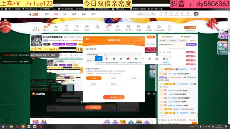Open Windows Start menu
This screenshot has width=230, height=129.
tap(3, 127)
